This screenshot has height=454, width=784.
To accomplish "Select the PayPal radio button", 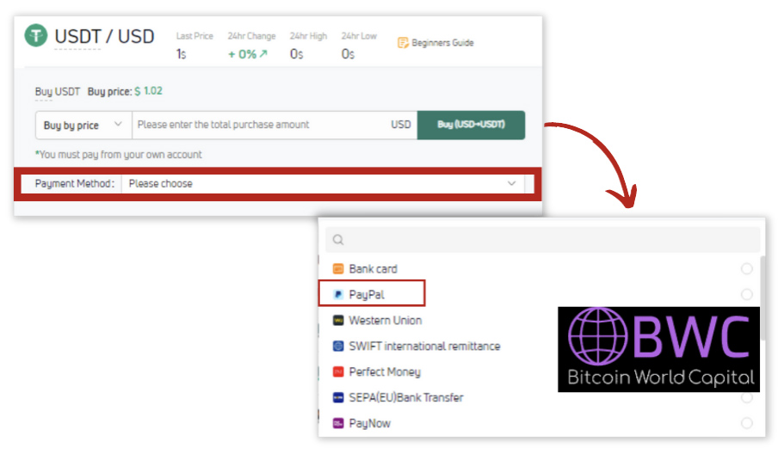I will click(746, 294).
